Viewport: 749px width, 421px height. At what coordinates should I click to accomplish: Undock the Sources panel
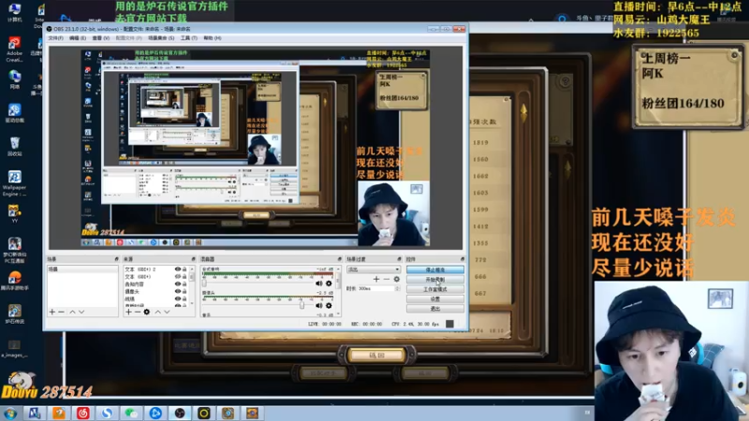193,259
